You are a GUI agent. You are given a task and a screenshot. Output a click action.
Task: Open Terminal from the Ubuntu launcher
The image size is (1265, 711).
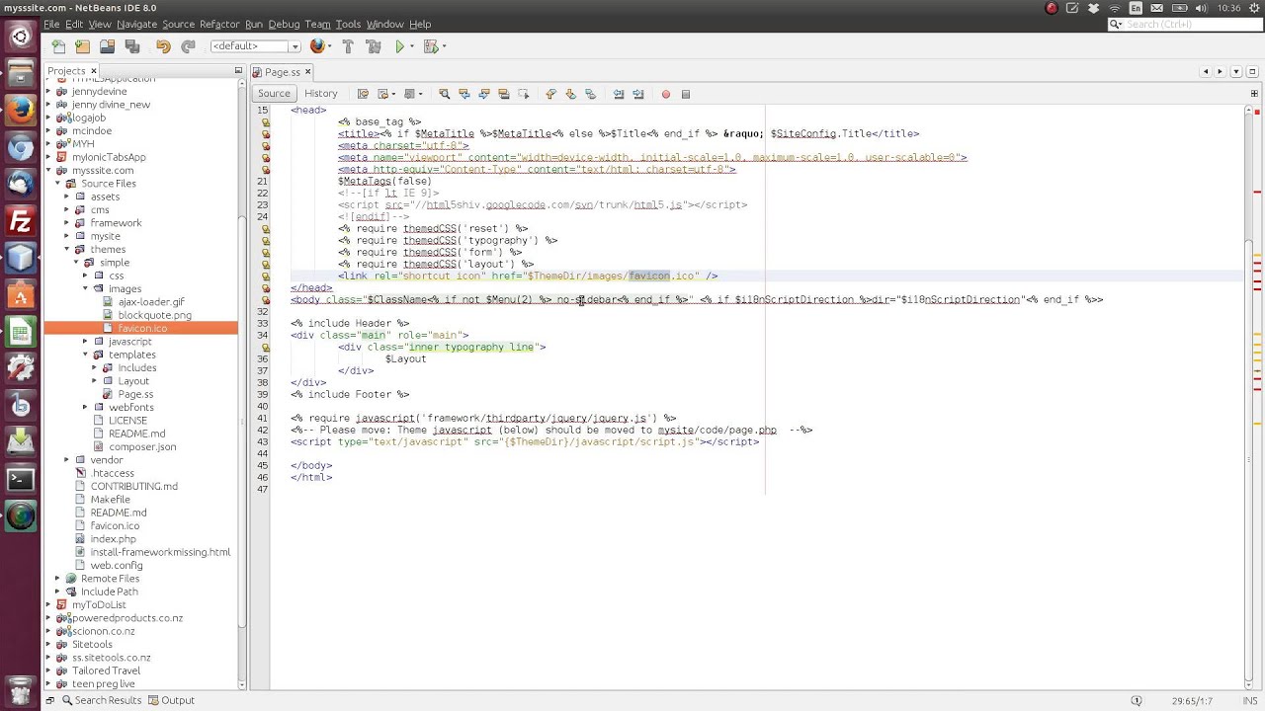[x=21, y=480]
